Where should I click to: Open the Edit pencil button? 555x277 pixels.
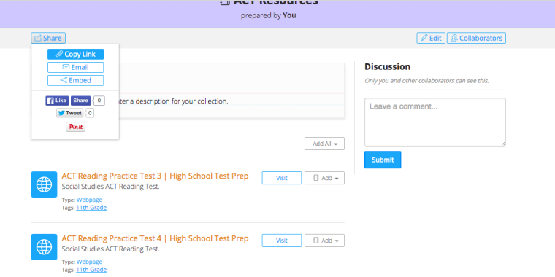coord(431,38)
